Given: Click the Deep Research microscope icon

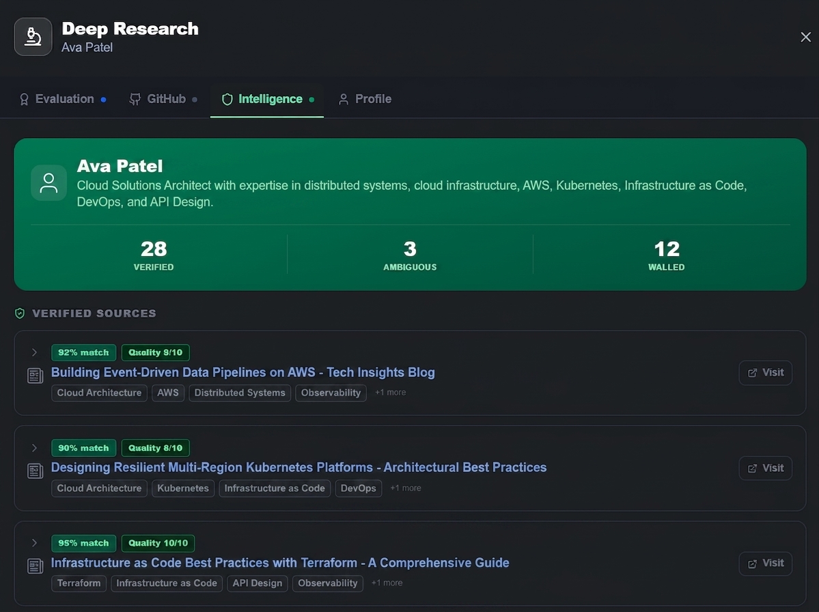Looking at the screenshot, I should coord(33,37).
